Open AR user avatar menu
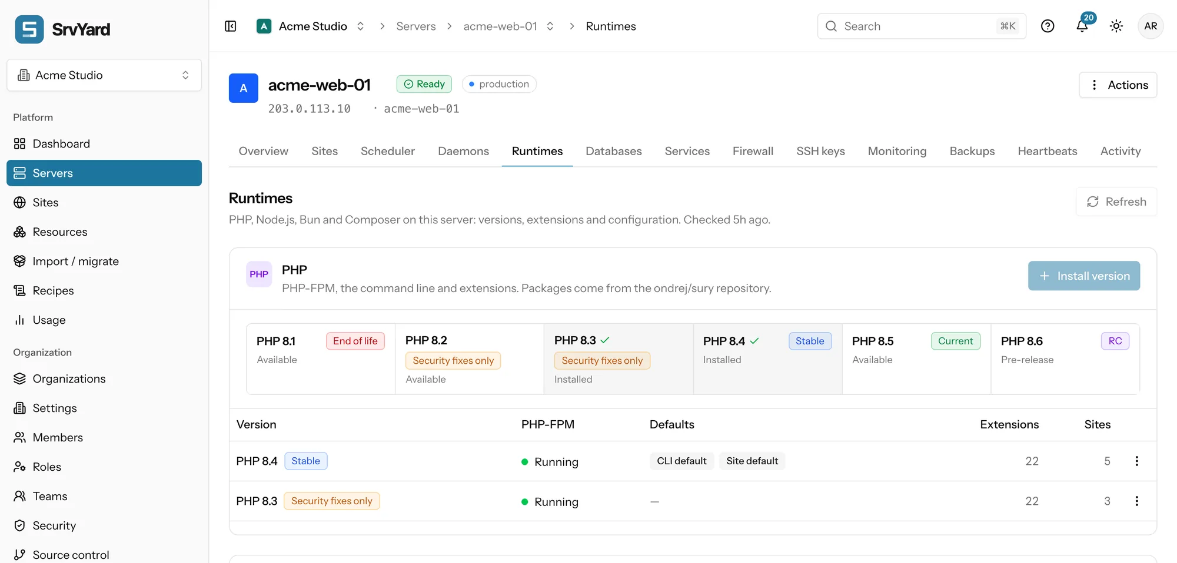This screenshot has height=563, width=1177. [x=1151, y=26]
